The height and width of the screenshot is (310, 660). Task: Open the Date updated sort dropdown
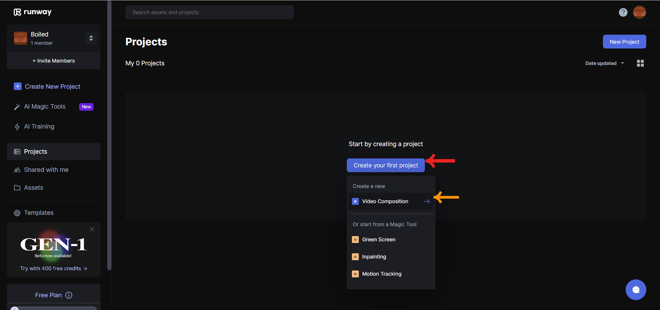click(x=605, y=63)
